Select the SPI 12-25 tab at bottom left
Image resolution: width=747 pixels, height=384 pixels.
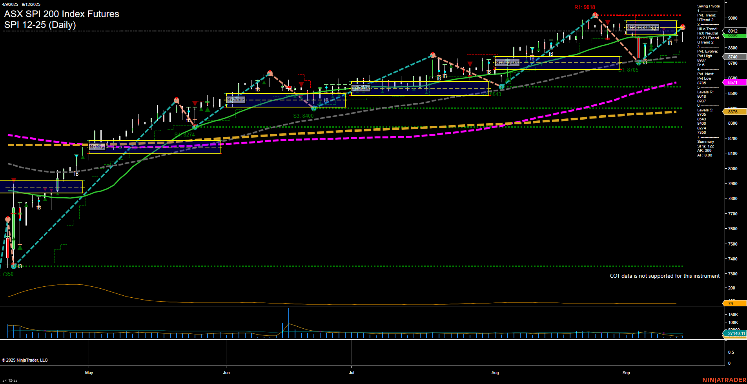[x=11, y=380]
